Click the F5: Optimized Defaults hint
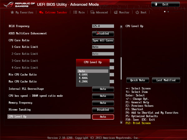 click(142, 116)
